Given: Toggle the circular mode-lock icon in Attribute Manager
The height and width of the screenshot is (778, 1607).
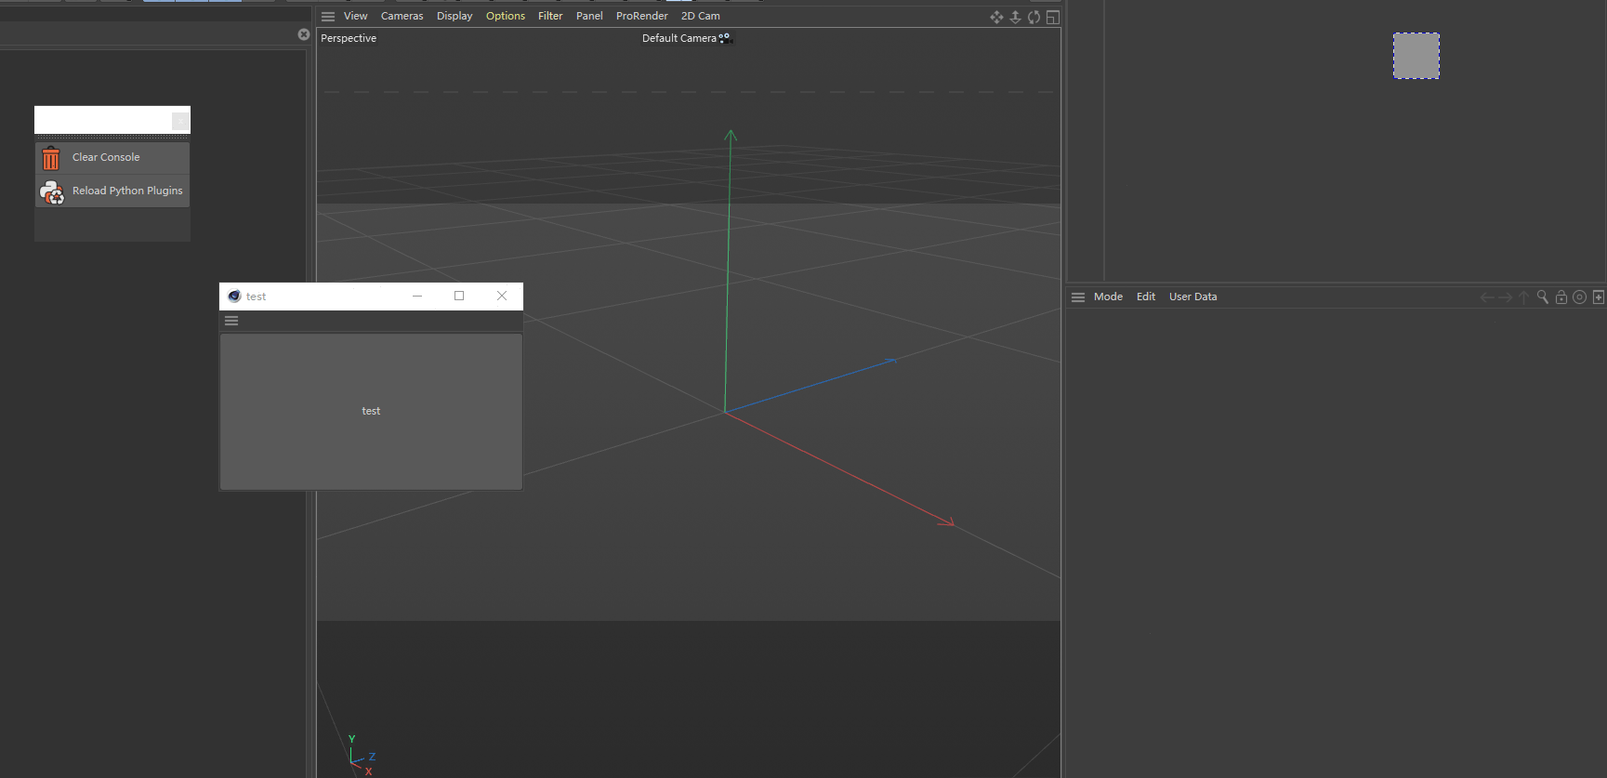Looking at the screenshot, I should point(1579,297).
